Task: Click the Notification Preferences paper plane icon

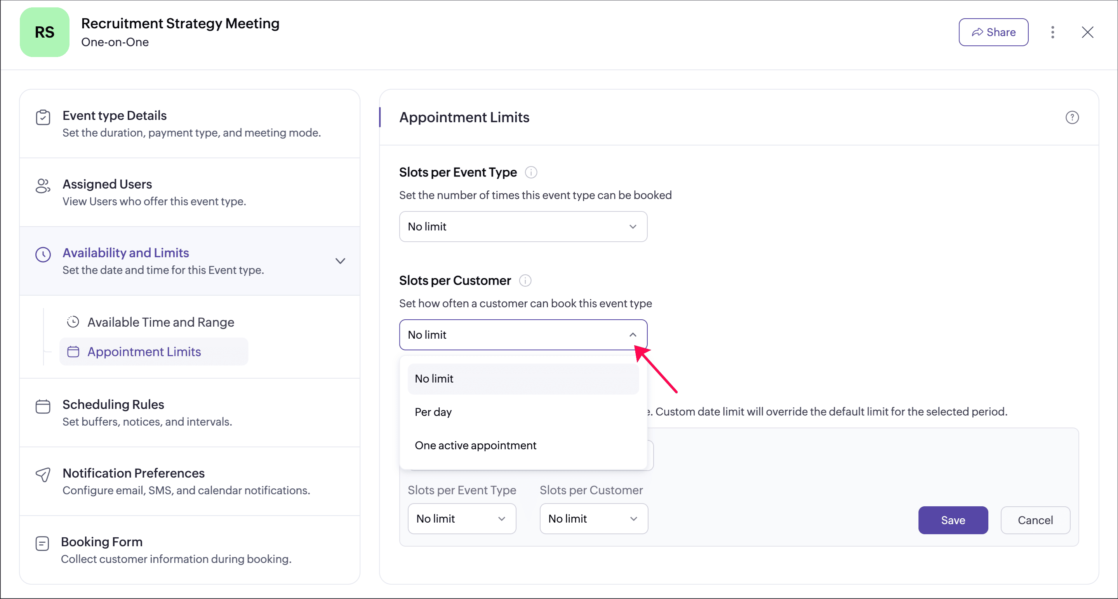Action: (x=43, y=474)
